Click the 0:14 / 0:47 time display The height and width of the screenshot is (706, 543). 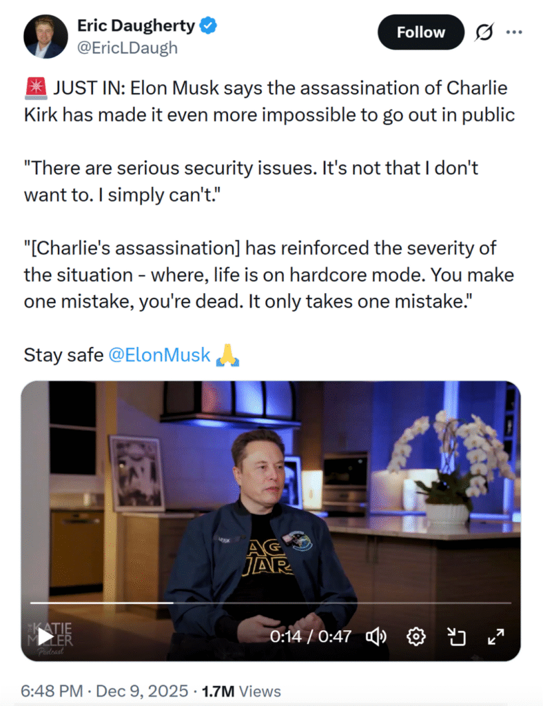[310, 636]
